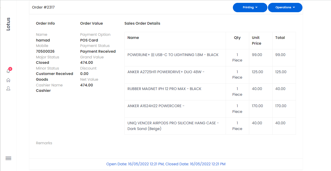Select RUBBER MAGNET IPH 12 PRO MAX item
Image resolution: width=331 pixels, height=171 pixels.
pos(164,89)
